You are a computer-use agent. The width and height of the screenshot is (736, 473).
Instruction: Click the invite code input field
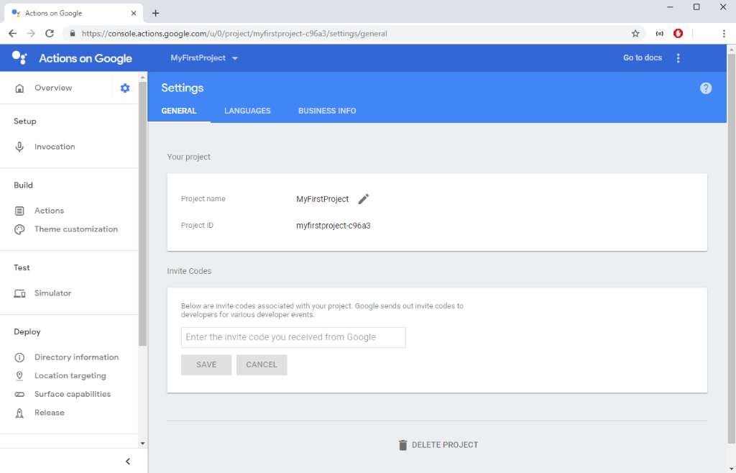[x=293, y=337]
